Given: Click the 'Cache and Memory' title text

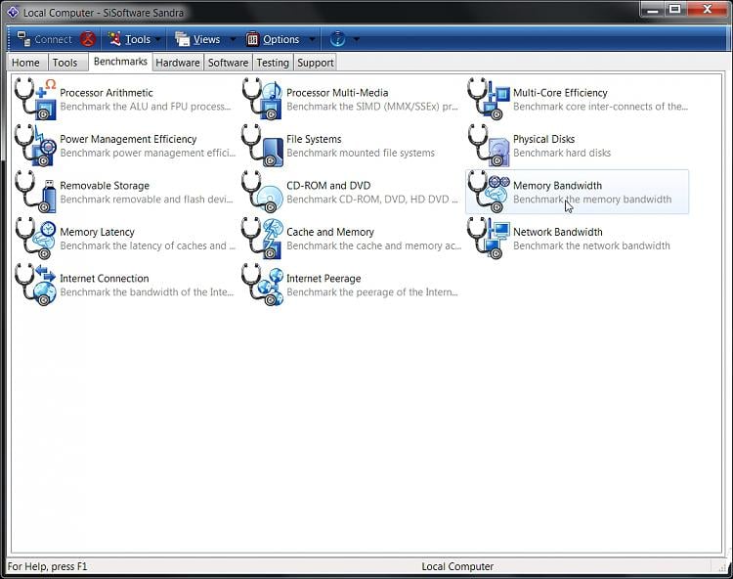Looking at the screenshot, I should [x=330, y=232].
